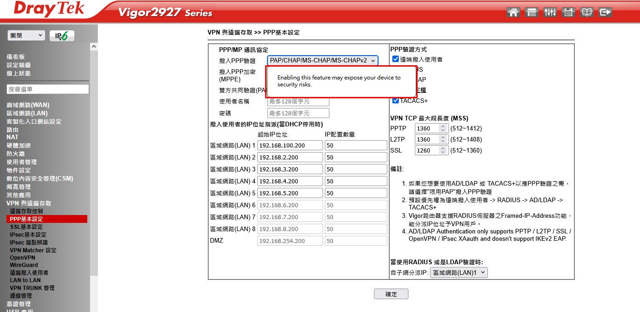Open the manual book icon
This screenshot has height=312, width=640.
(587, 12)
